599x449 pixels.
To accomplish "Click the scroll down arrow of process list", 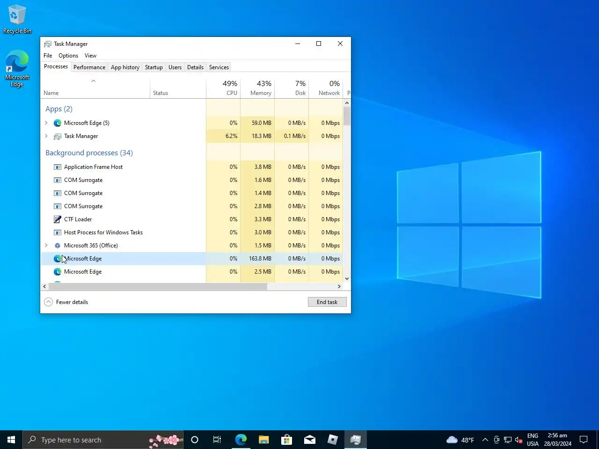I will tap(347, 279).
